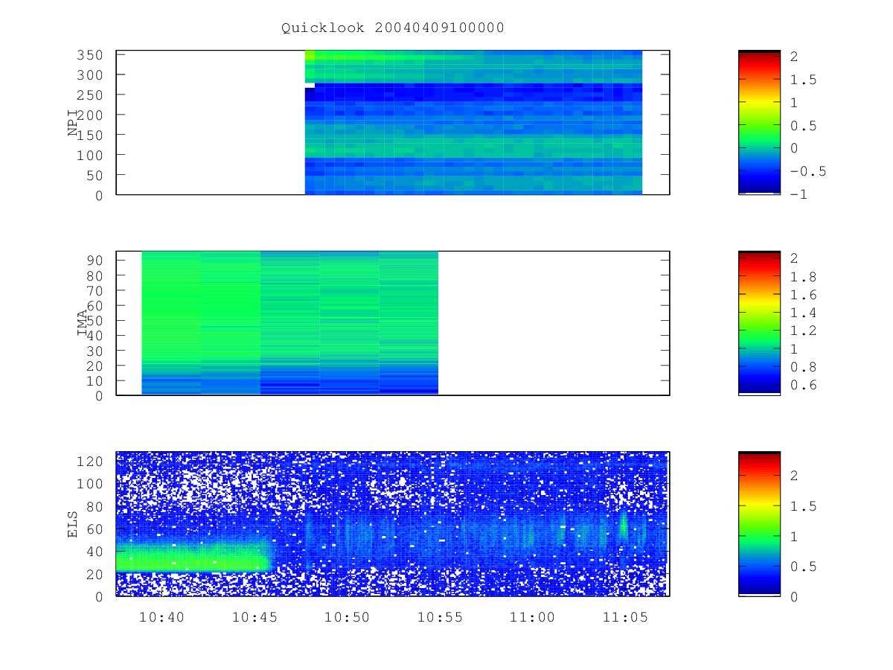Screen dimensions: 893x670
Task: Click the 0.5 value on ELS colorbar
Action: click(804, 567)
